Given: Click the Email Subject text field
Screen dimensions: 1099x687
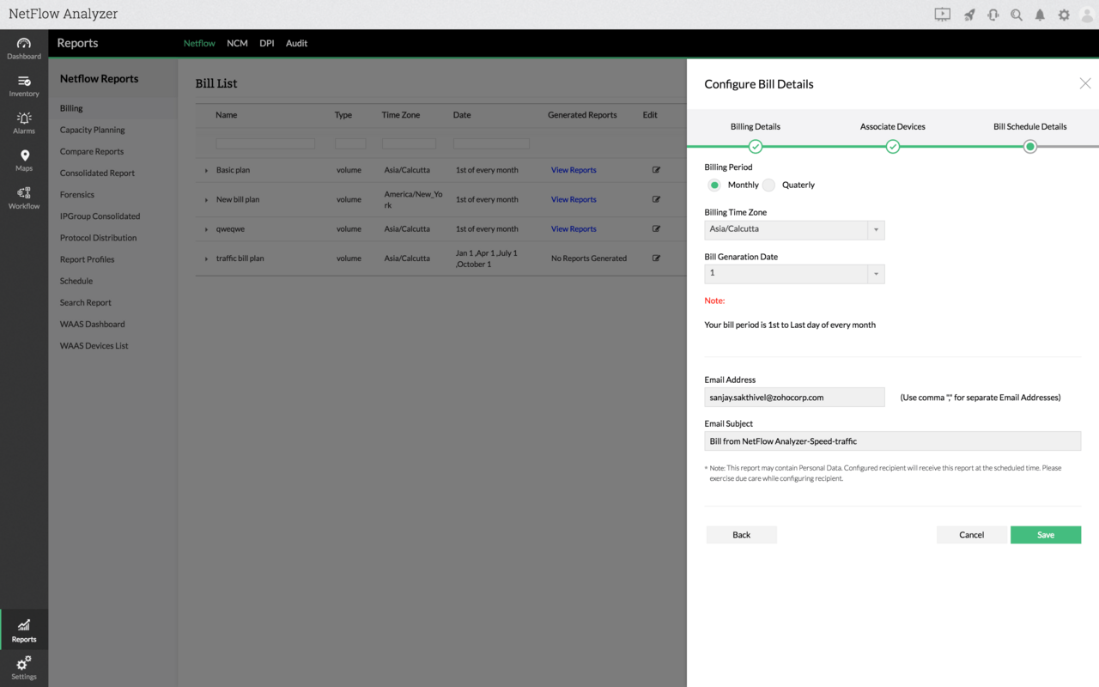Looking at the screenshot, I should (x=892, y=441).
